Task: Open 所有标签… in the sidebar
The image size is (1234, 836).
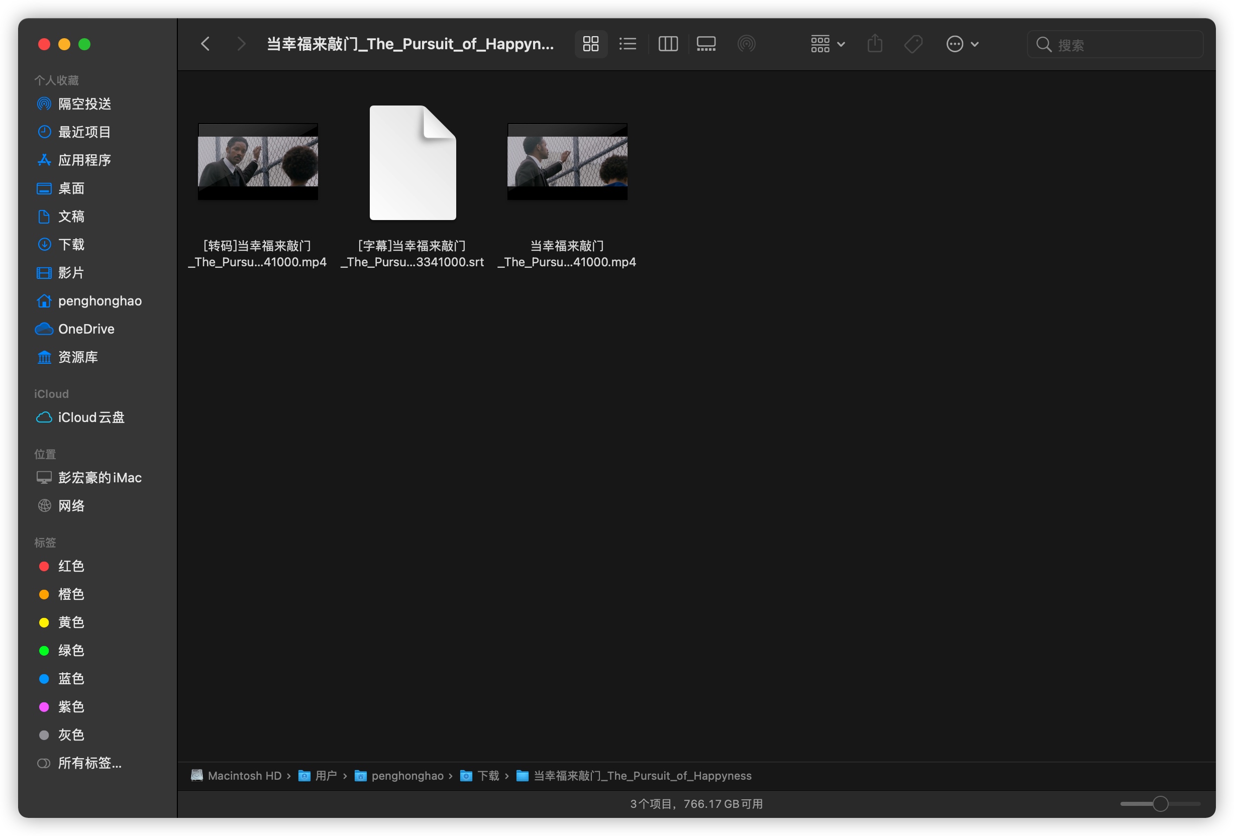Action: (x=89, y=763)
